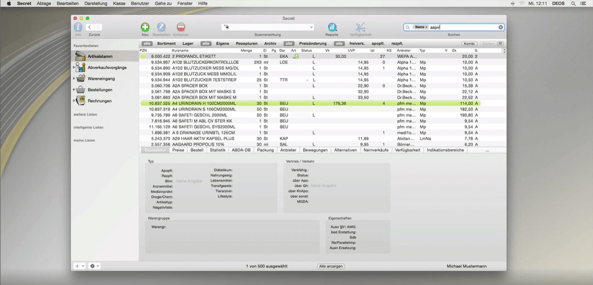The height and width of the screenshot is (285, 593).
Task: Click the Bestellungen basket icon
Action: [x=81, y=90]
